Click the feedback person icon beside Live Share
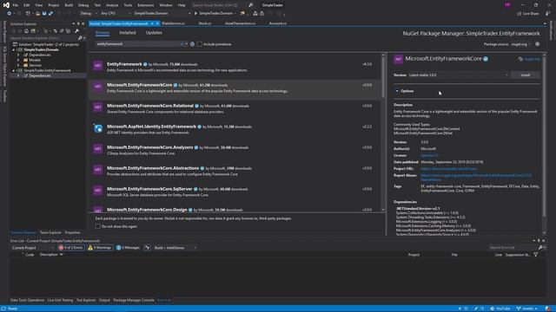 point(547,14)
